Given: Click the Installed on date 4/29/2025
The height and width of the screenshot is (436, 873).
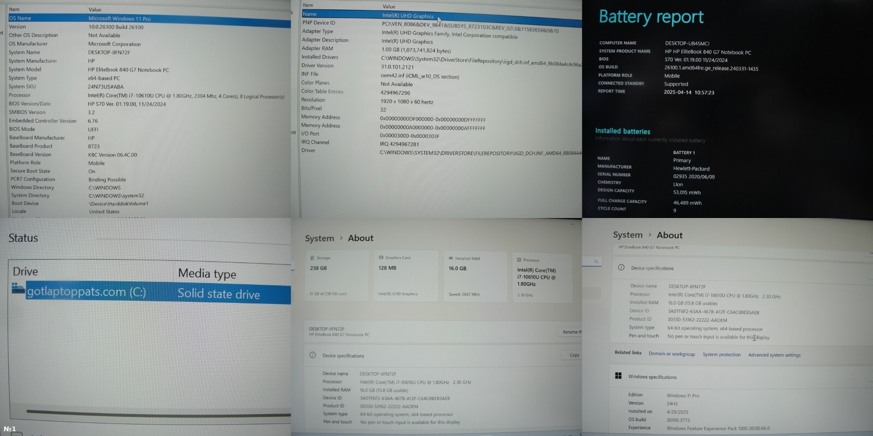Looking at the screenshot, I should (x=677, y=412).
